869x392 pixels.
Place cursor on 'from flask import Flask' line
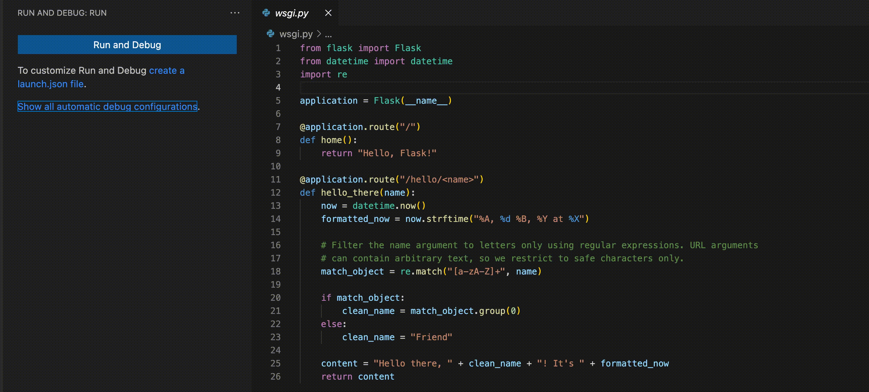pyautogui.click(x=360, y=48)
